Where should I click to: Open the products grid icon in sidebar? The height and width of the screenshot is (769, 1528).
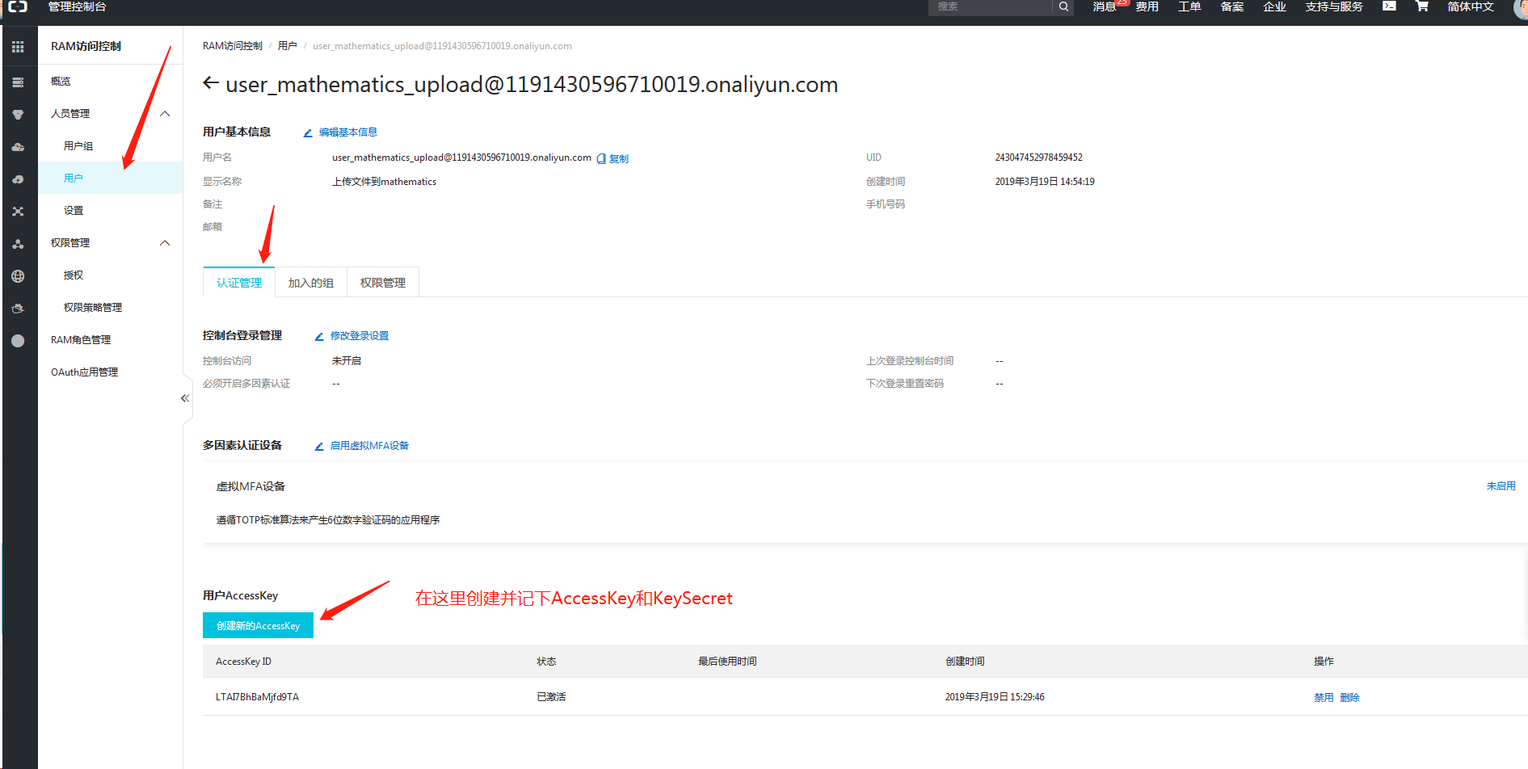(x=18, y=46)
